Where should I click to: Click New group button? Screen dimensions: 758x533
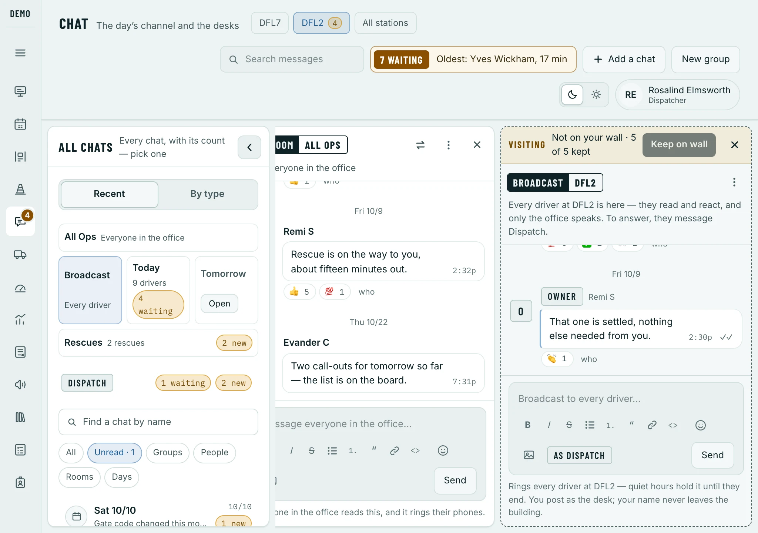[706, 59]
